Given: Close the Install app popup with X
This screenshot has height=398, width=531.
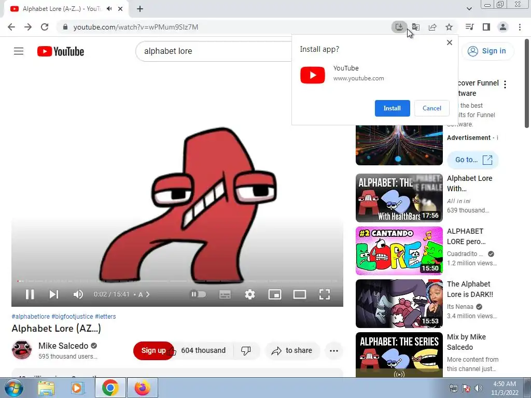Looking at the screenshot, I should click(x=450, y=42).
